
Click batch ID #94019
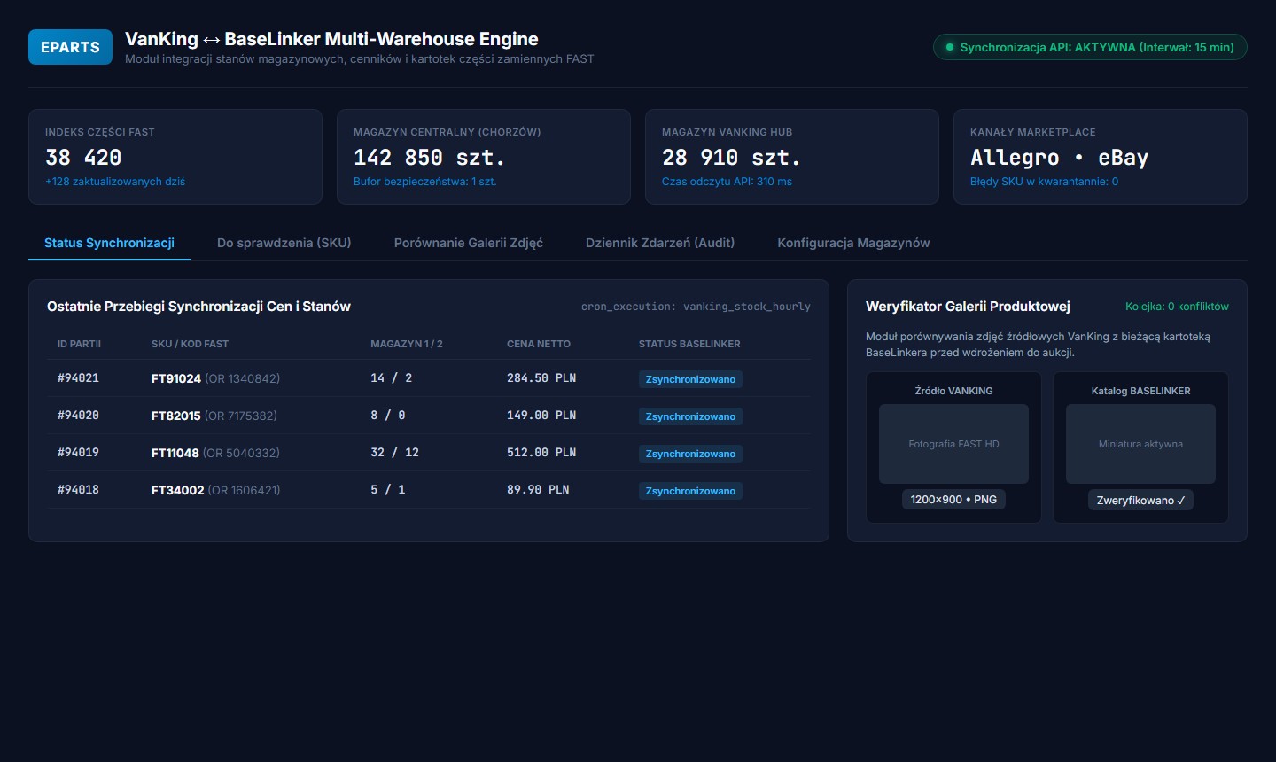point(78,453)
